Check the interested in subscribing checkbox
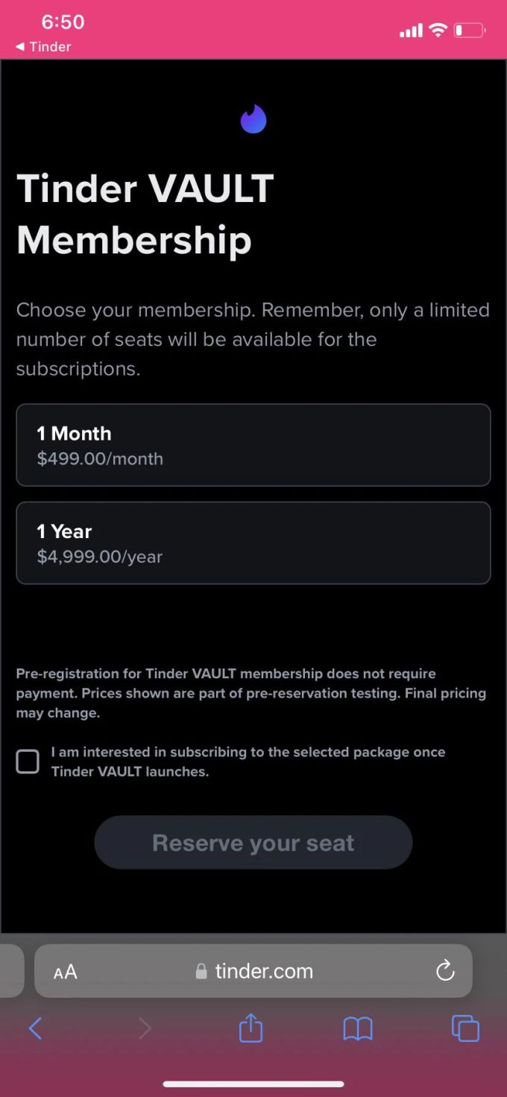The width and height of the screenshot is (507, 1097). 28,762
